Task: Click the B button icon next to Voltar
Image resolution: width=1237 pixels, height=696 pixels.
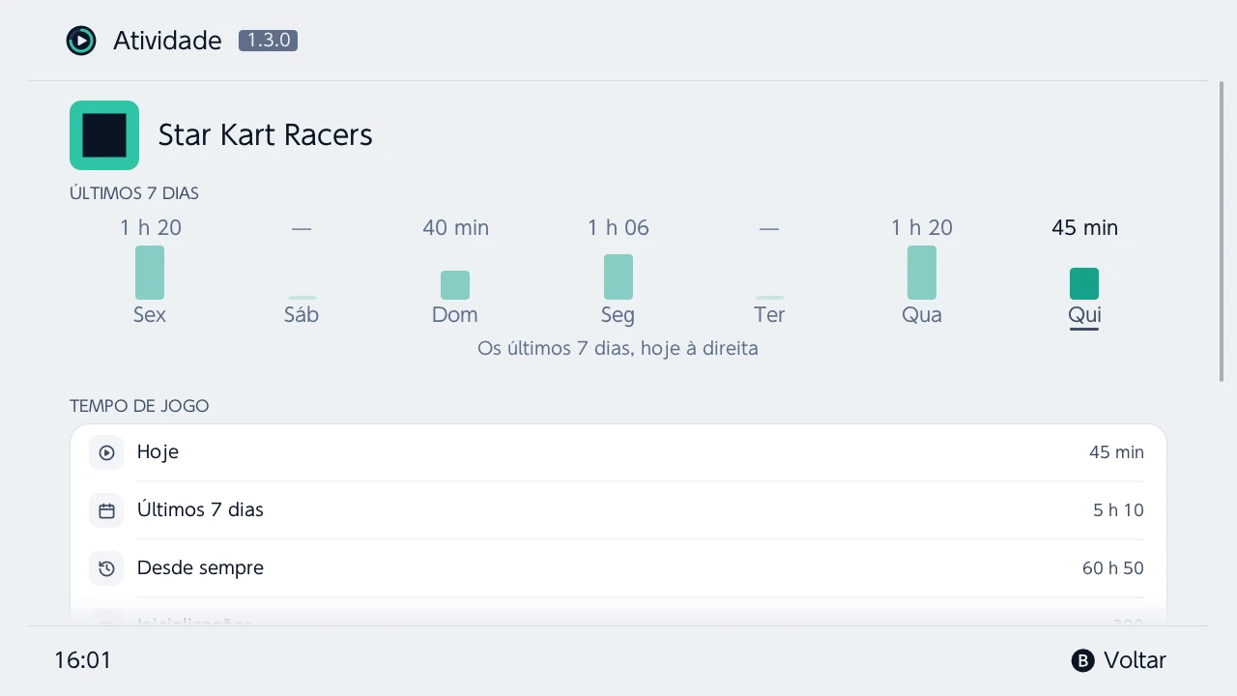Action: [x=1083, y=661]
